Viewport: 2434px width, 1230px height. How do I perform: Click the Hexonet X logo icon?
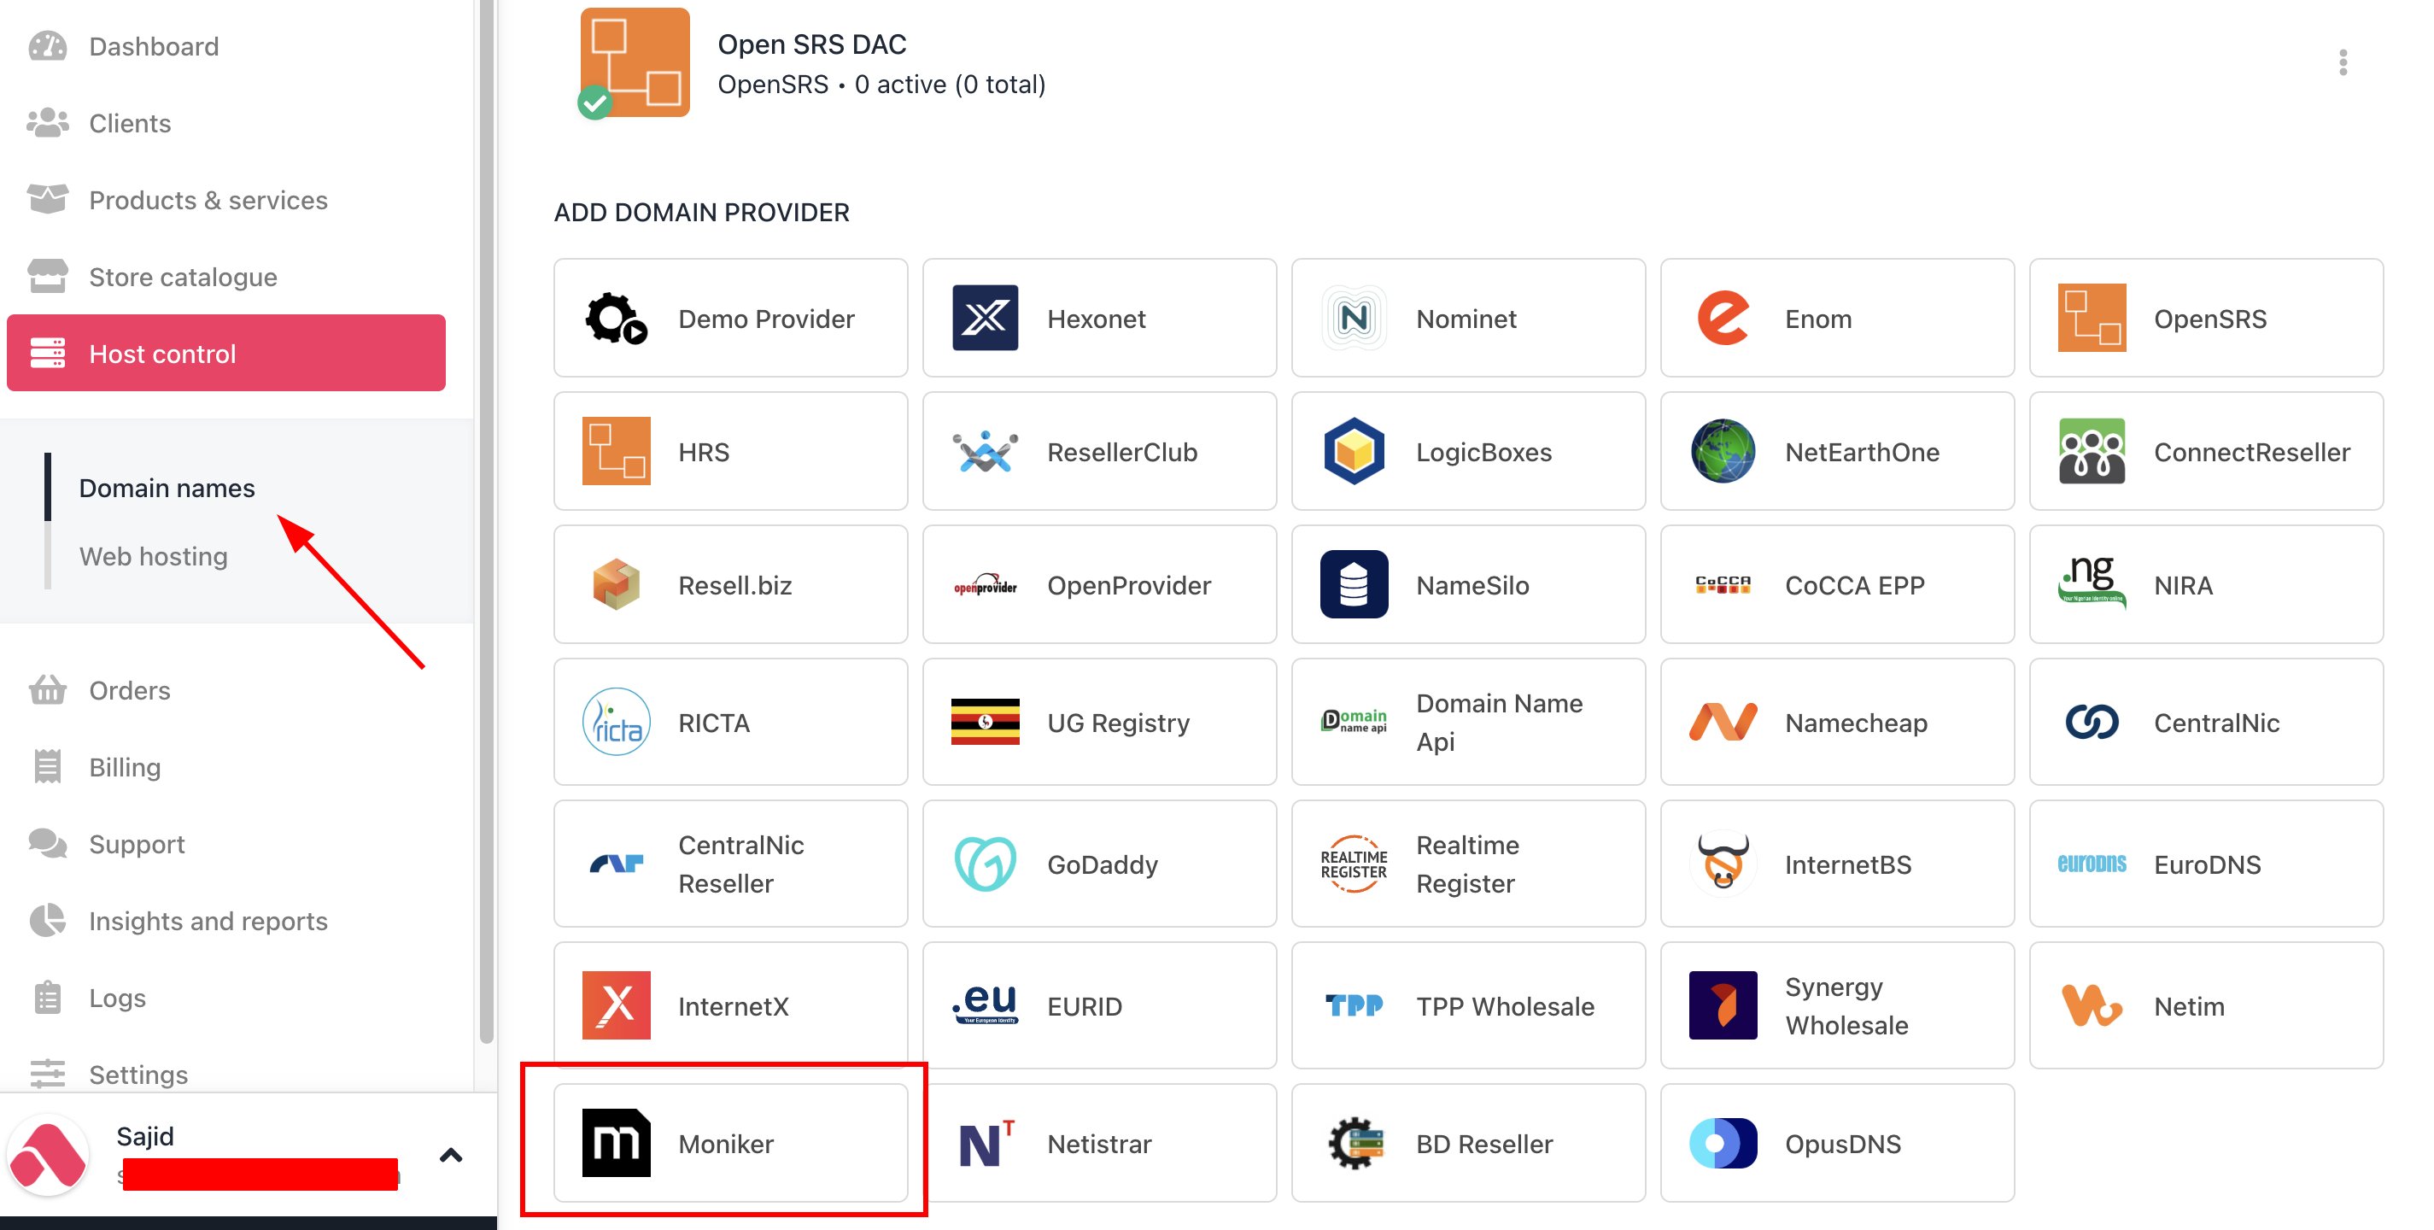[x=985, y=318]
